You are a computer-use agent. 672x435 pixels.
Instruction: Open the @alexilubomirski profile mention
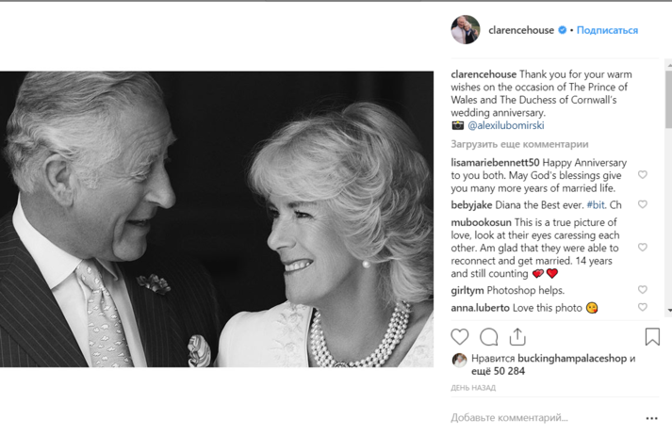506,125
